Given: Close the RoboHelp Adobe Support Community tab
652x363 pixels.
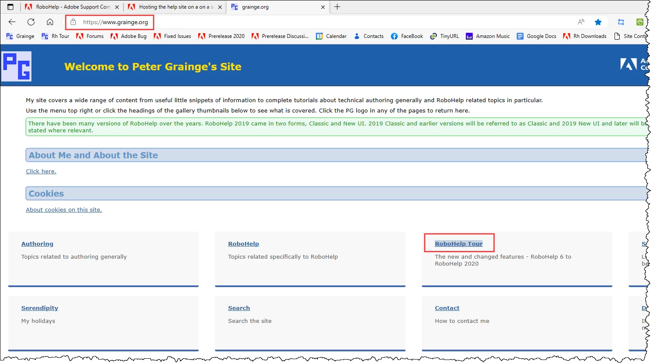Looking at the screenshot, I should [117, 7].
